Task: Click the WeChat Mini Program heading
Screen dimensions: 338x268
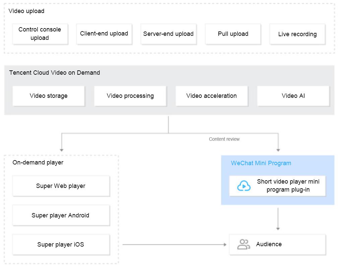Action: [261, 163]
